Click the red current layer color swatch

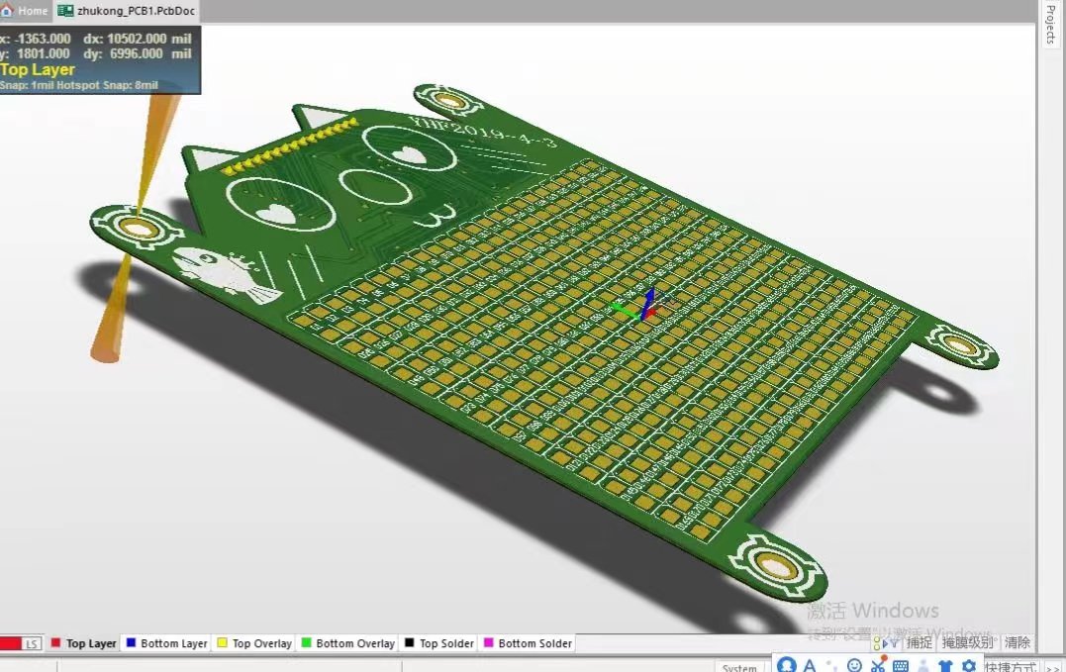10,644
